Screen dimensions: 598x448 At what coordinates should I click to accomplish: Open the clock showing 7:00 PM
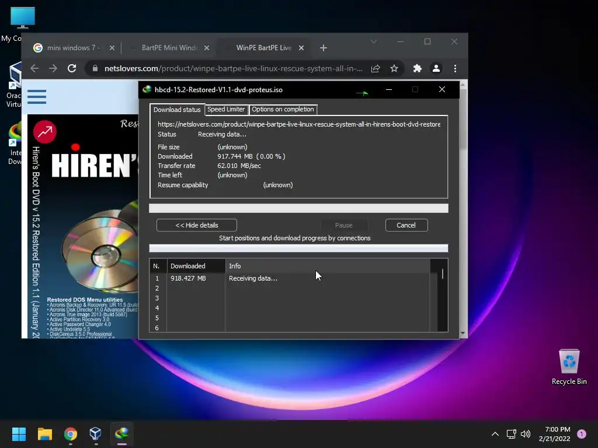tap(555, 434)
